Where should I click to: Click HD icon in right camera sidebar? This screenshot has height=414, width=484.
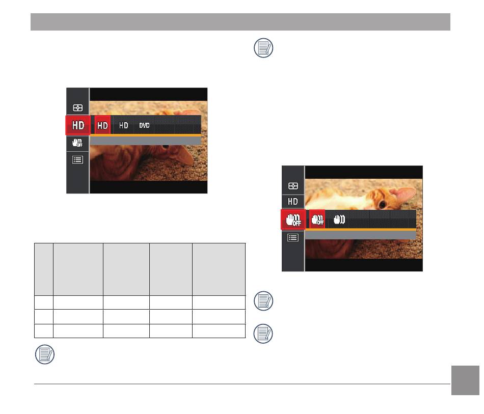tap(292, 202)
